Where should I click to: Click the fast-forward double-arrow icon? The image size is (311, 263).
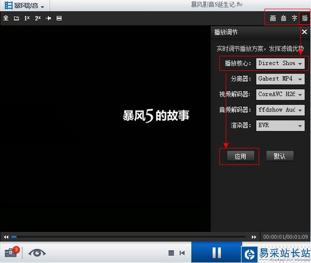(x=254, y=237)
